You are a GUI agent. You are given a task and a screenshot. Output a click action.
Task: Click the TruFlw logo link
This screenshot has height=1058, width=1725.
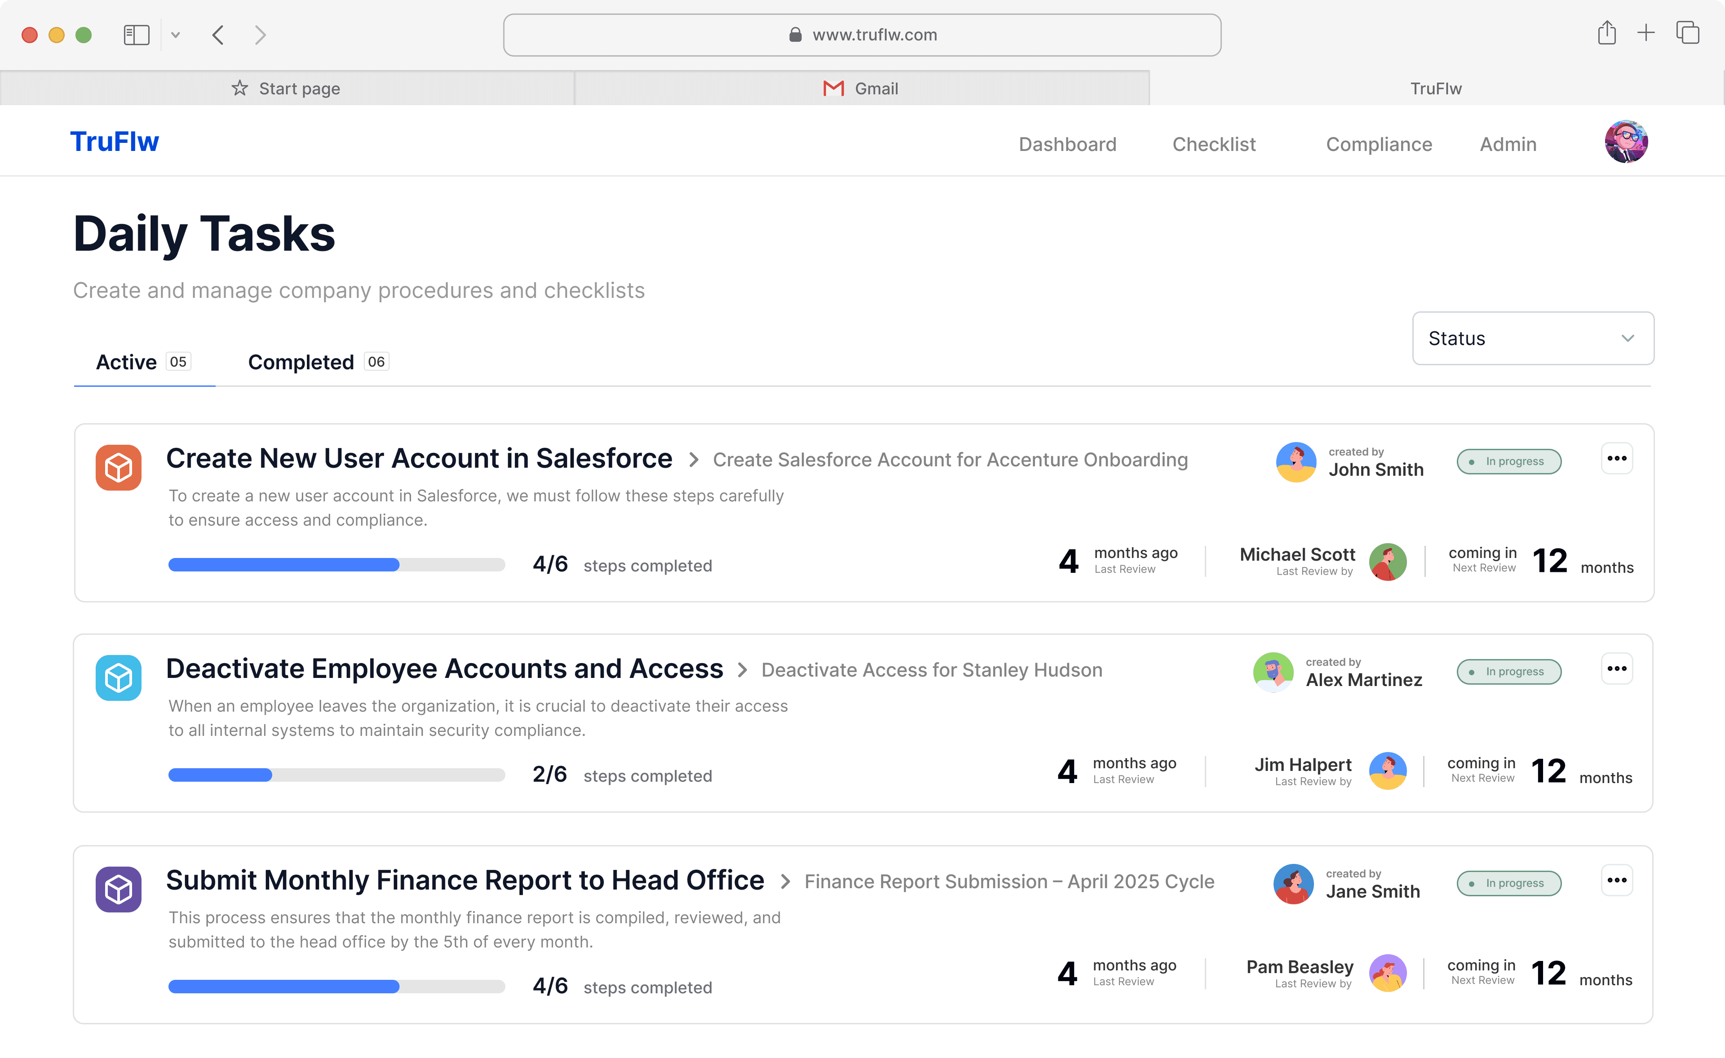pyautogui.click(x=115, y=142)
